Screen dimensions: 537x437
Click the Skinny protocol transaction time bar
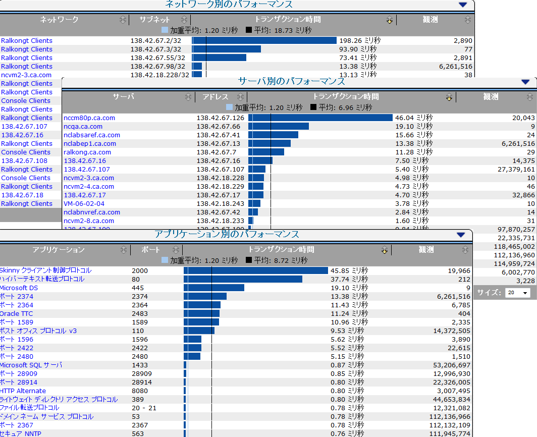[x=256, y=270]
